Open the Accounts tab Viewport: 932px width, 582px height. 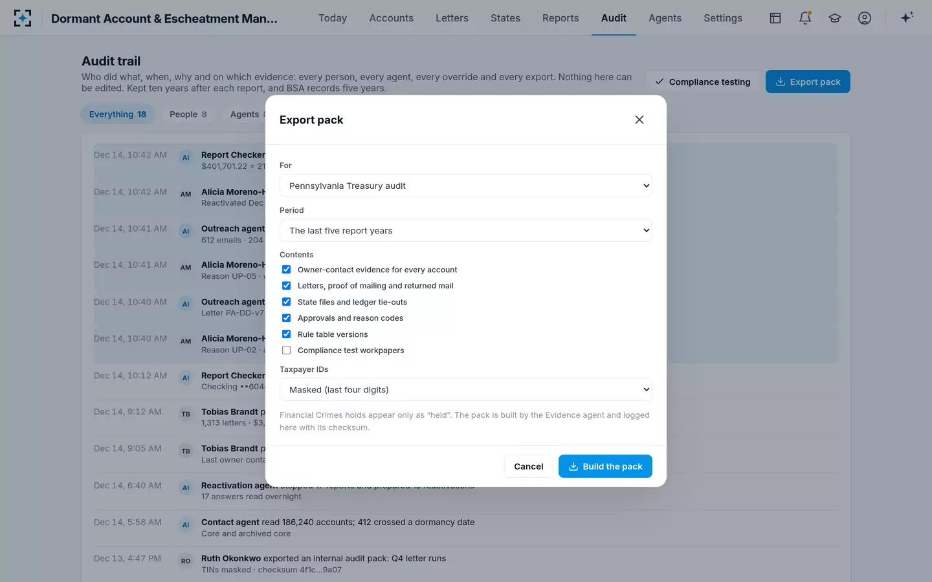coord(392,18)
